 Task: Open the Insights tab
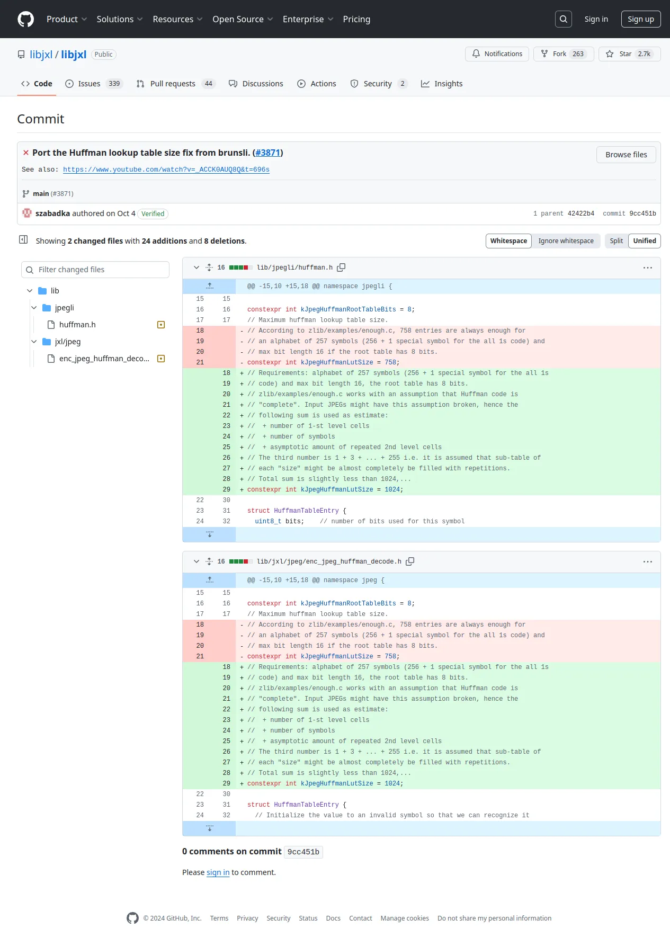tap(442, 84)
